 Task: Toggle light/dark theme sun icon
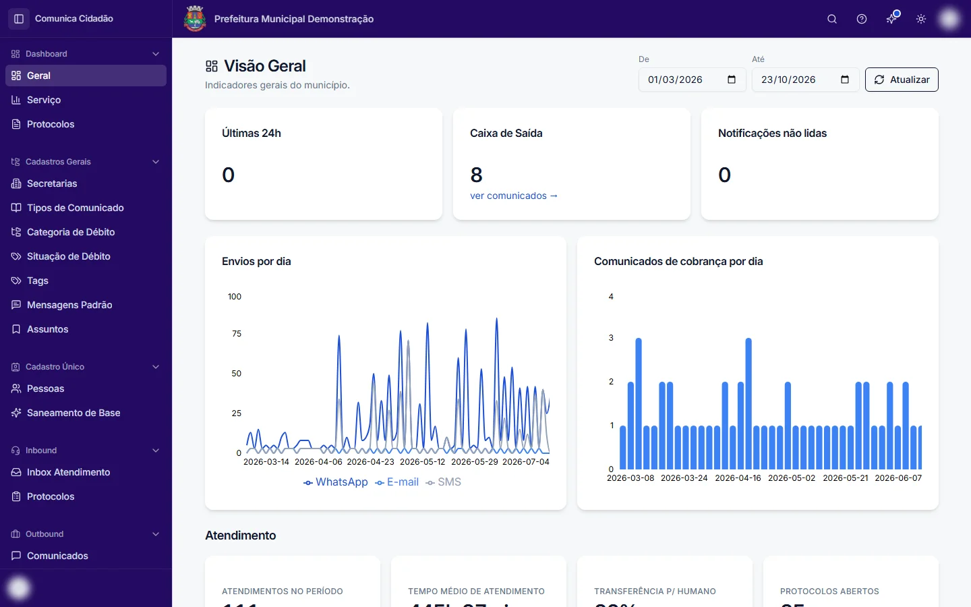pyautogui.click(x=921, y=19)
